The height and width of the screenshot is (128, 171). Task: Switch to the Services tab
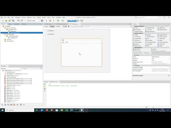pyautogui.click(x=24, y=24)
